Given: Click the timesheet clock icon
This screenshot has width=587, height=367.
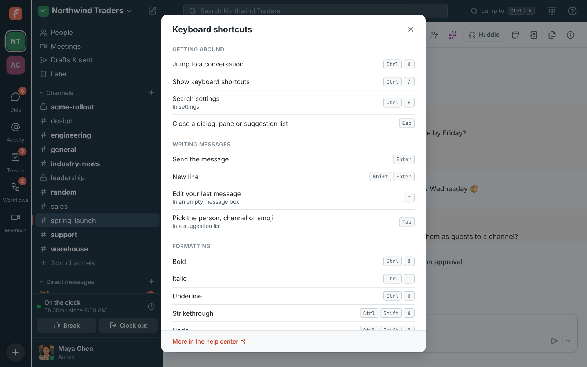Looking at the screenshot, I should tap(151, 306).
